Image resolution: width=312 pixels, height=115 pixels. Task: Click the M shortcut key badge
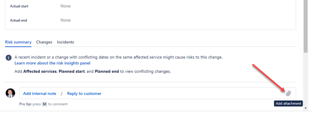pos(44,104)
